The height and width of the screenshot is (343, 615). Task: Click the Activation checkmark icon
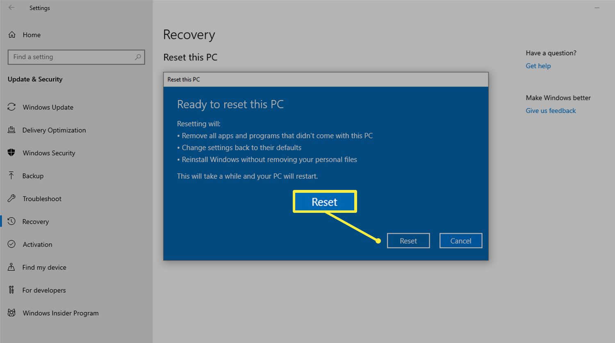(11, 244)
